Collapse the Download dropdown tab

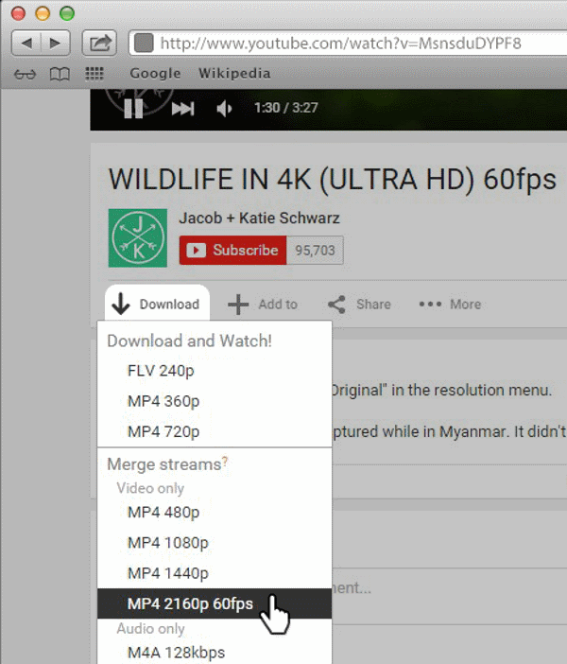click(x=157, y=304)
